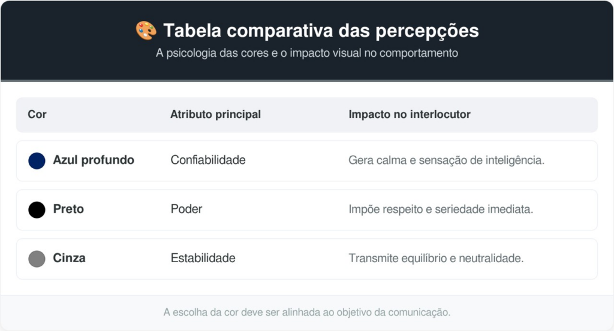The image size is (614, 331).
Task: Click the footer note about 'escolha da cor'
Action: [x=307, y=312]
